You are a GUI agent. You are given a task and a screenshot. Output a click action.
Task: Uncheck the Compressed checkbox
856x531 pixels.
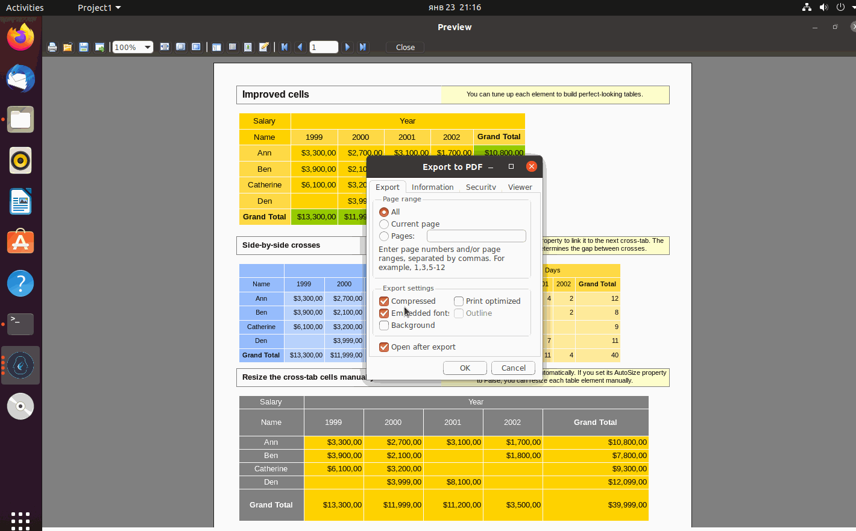384,301
